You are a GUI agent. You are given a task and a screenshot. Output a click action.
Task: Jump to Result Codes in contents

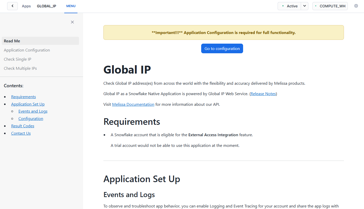[x=23, y=126]
